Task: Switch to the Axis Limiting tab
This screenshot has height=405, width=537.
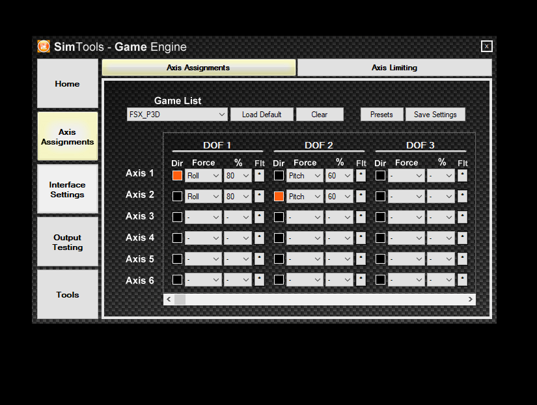Action: pos(394,68)
